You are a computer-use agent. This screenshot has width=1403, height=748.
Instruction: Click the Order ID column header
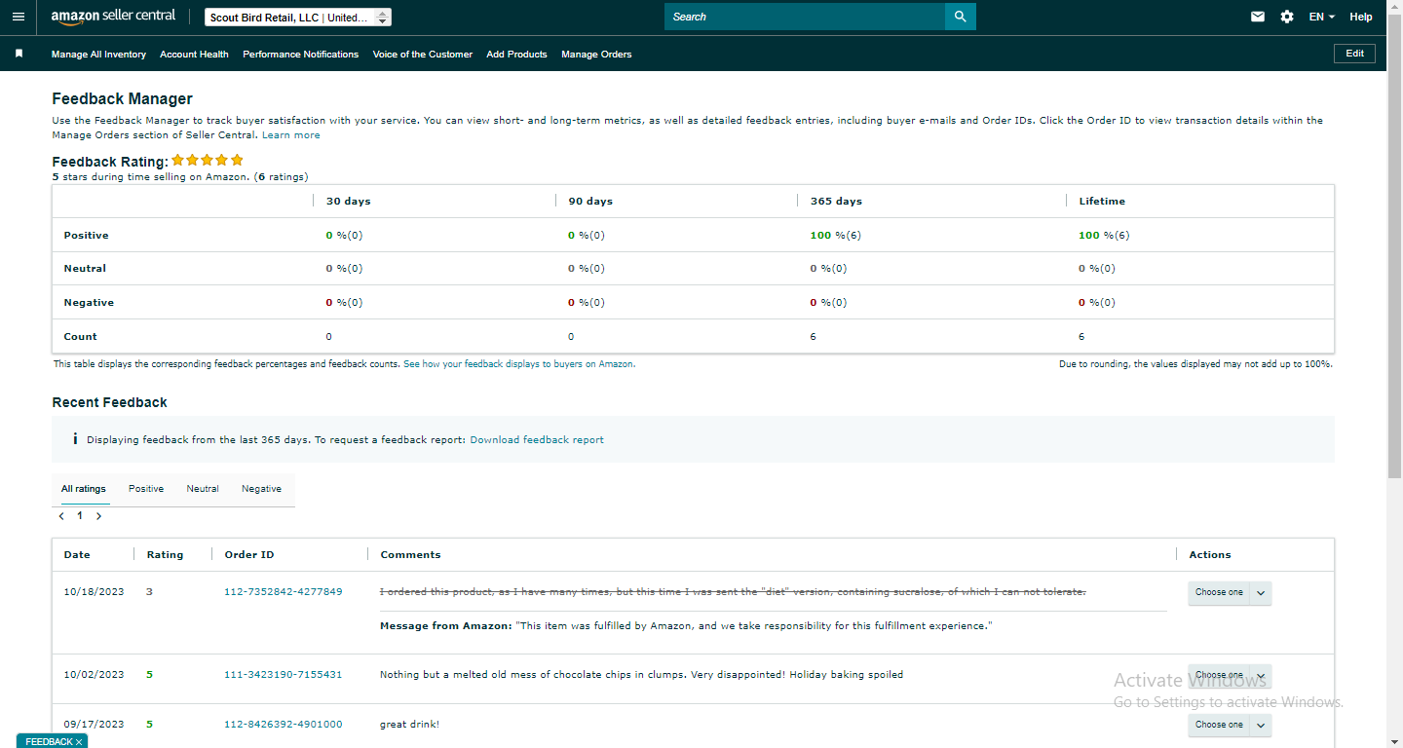click(x=249, y=555)
